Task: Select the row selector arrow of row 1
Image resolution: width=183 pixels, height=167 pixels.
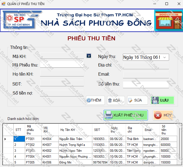Action: 8,139
